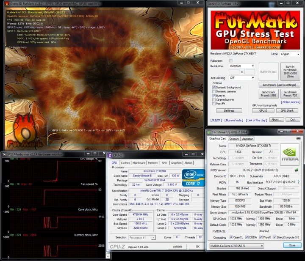Select the Graphics Card tab in GPU-Z

pos(218,139)
